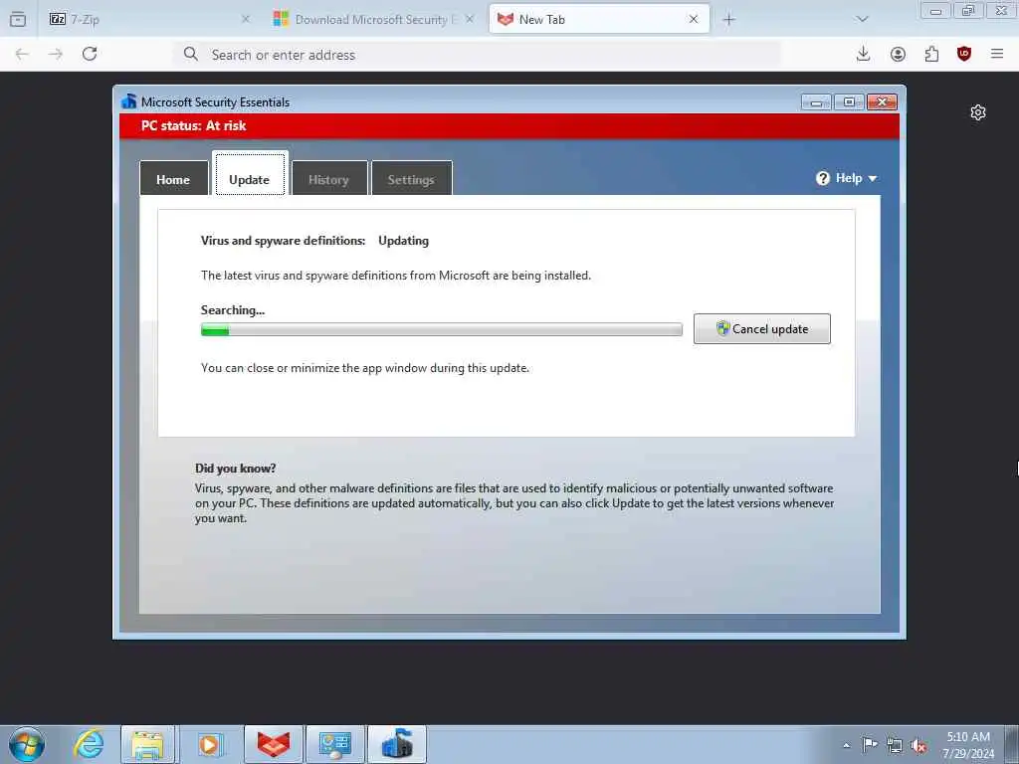Launch Internet Explorer from the taskbar
The width and height of the screenshot is (1019, 764).
[89, 744]
